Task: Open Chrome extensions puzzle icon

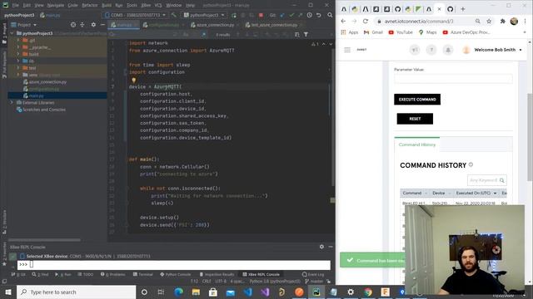Action: (x=503, y=21)
